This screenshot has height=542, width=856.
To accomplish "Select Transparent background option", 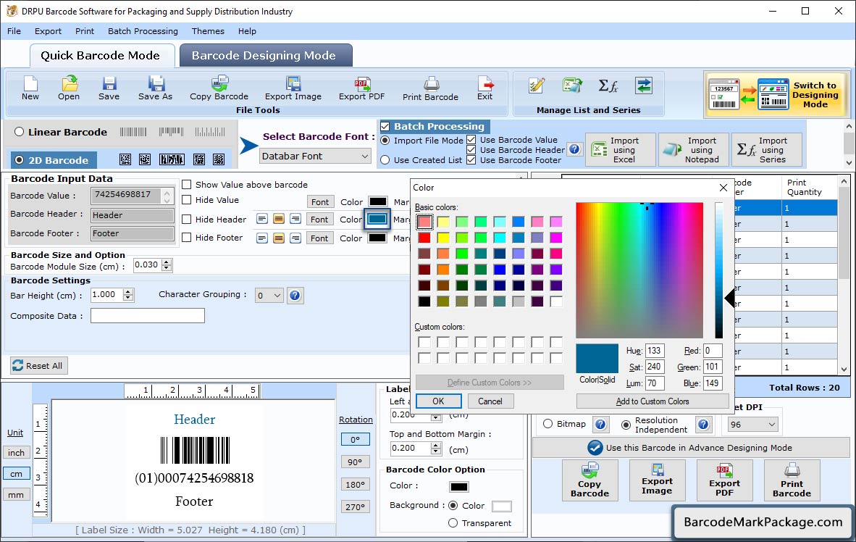I will 453,523.
